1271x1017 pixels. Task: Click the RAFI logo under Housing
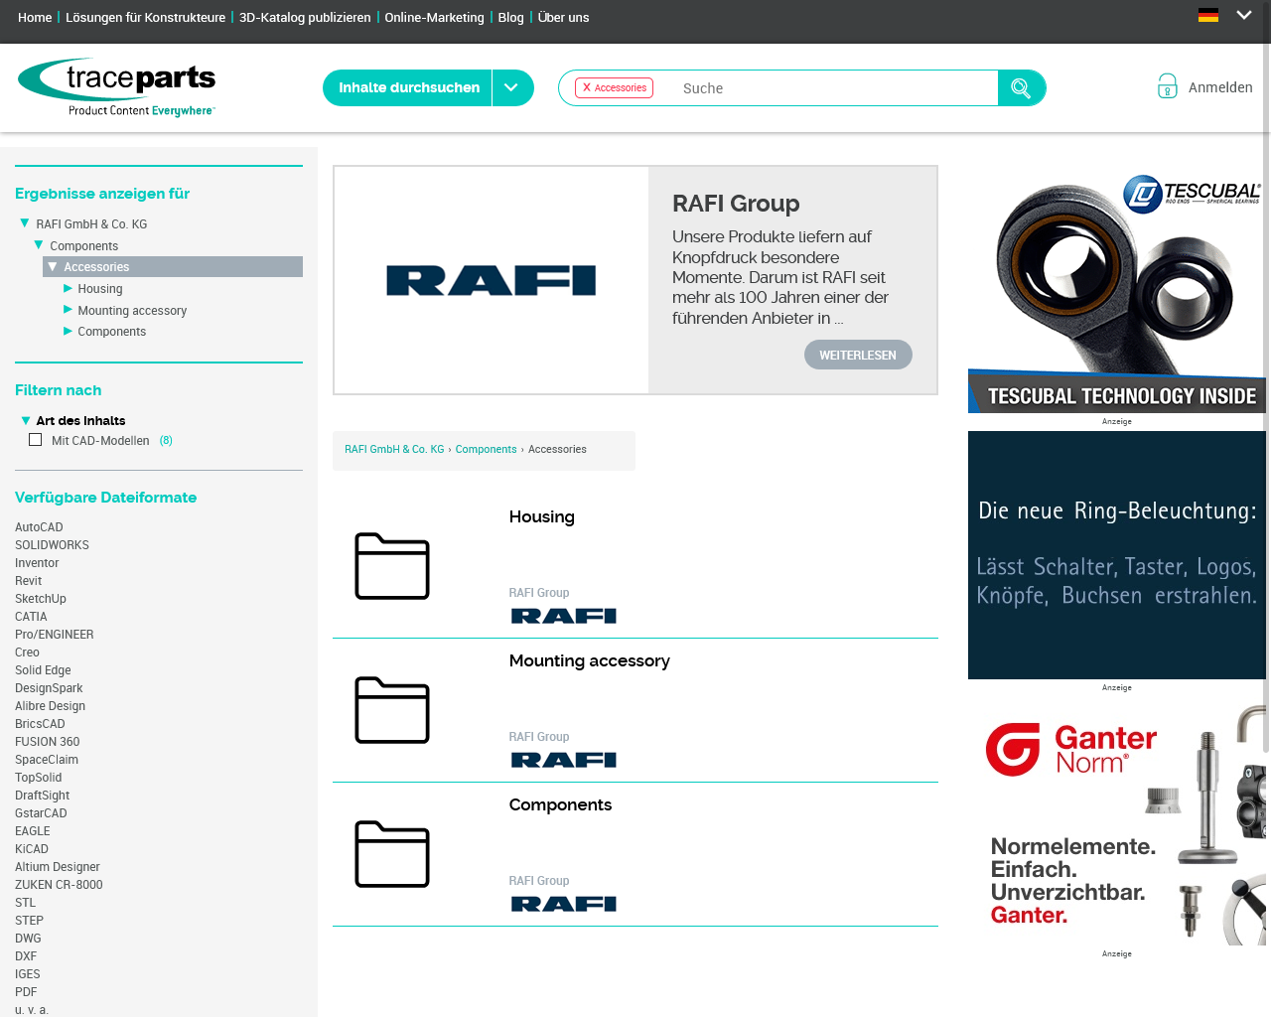click(564, 616)
